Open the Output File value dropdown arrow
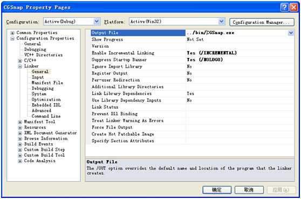This screenshot has height=199, width=301. pyautogui.click(x=291, y=33)
